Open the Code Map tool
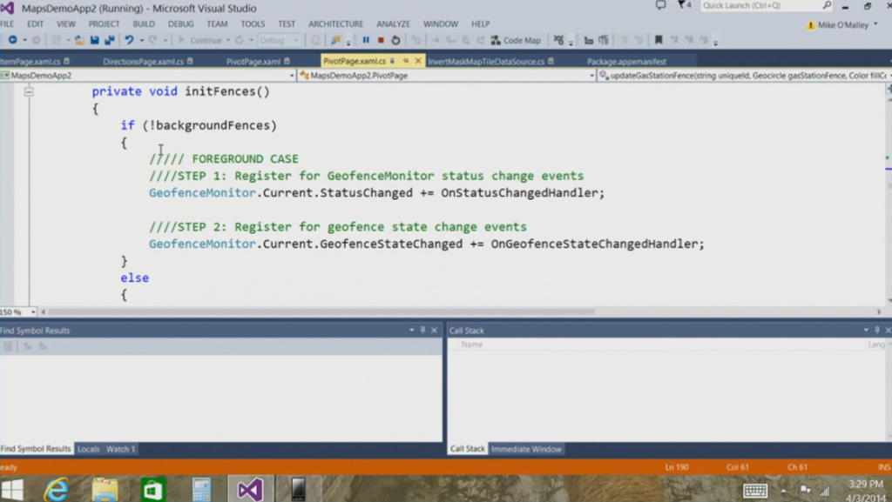This screenshot has width=892, height=502. (x=516, y=40)
